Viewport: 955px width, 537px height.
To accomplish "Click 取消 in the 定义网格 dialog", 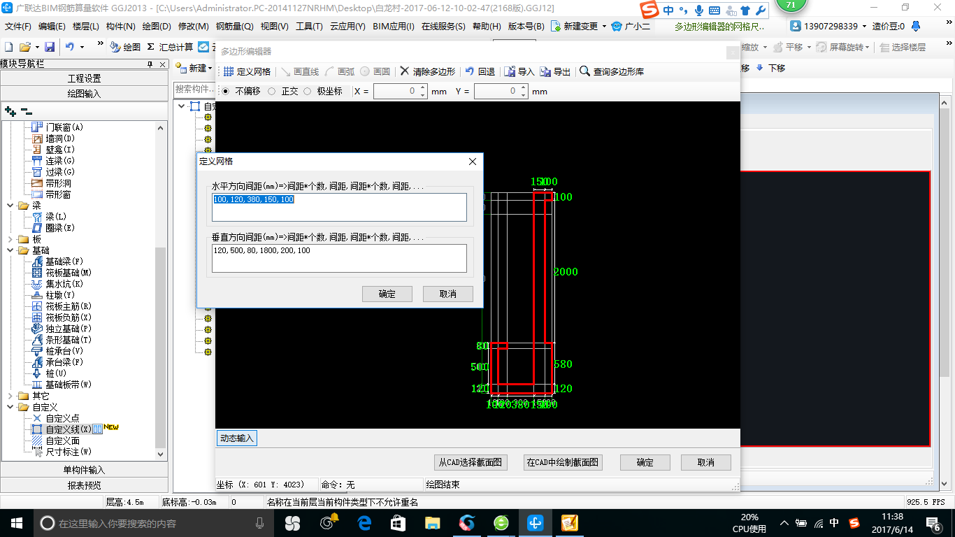I will pos(448,294).
